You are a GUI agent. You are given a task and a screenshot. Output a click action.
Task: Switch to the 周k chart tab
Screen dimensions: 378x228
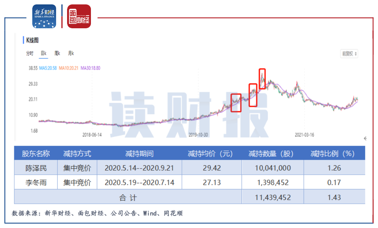(x=57, y=54)
